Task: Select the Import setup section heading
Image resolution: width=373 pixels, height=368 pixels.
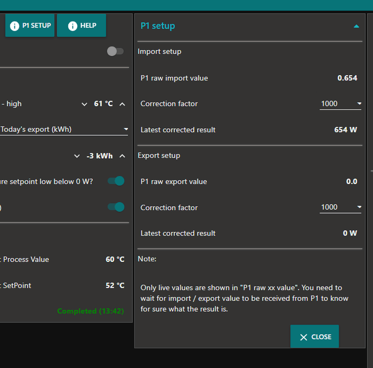Action: point(159,52)
